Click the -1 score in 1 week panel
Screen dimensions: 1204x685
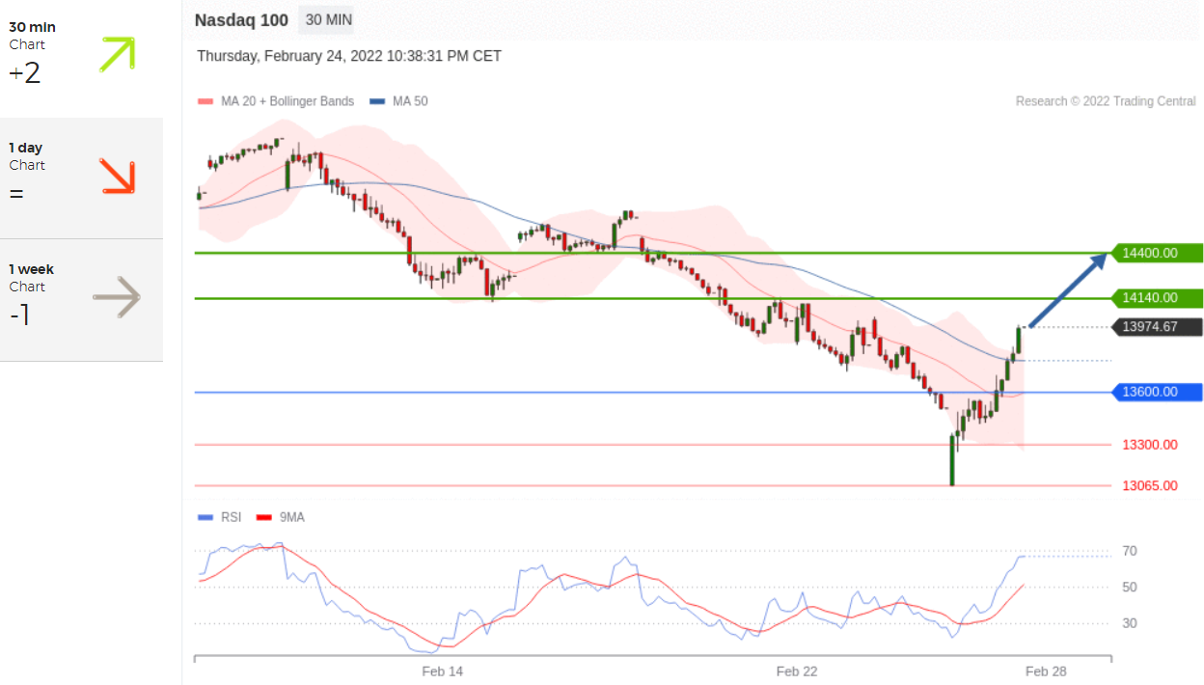coord(19,315)
